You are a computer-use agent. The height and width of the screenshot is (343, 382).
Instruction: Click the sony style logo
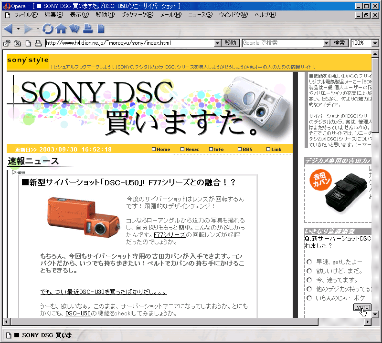point(28,60)
